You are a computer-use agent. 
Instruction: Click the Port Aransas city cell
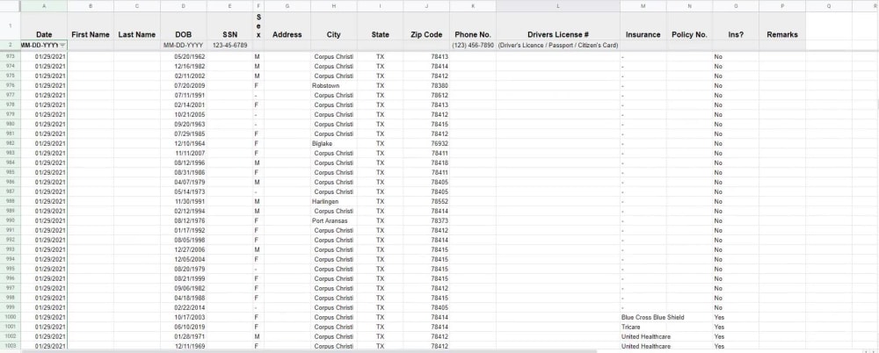point(333,220)
